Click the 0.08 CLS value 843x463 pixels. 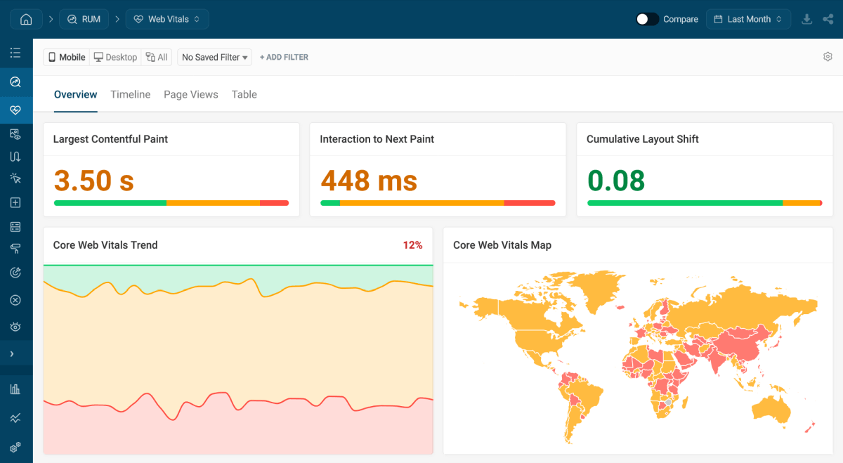[x=616, y=181]
